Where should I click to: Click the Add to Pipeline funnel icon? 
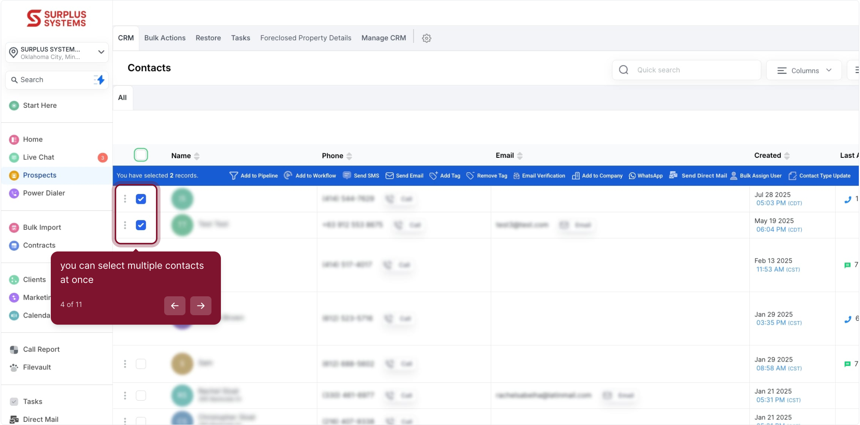coord(234,176)
